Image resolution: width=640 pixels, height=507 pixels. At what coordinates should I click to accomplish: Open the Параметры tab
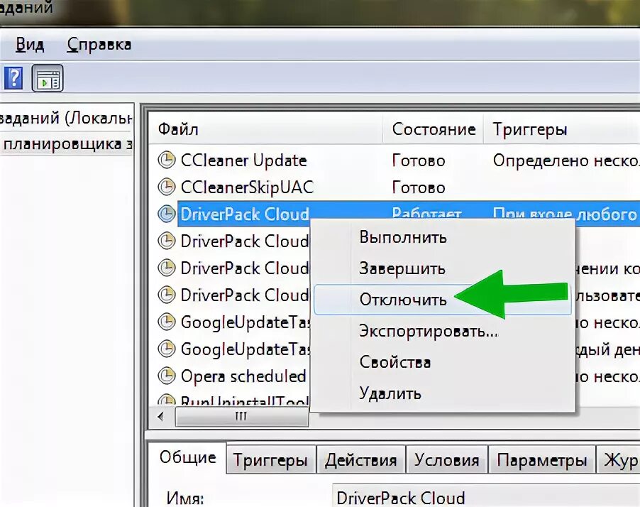[542, 459]
